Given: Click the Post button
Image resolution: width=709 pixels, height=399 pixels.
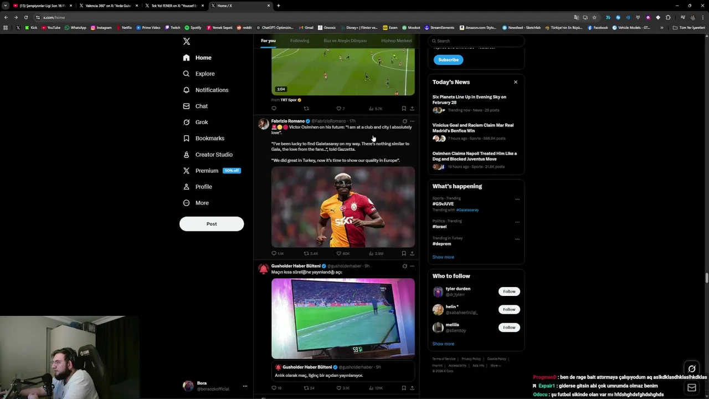Looking at the screenshot, I should (212, 224).
